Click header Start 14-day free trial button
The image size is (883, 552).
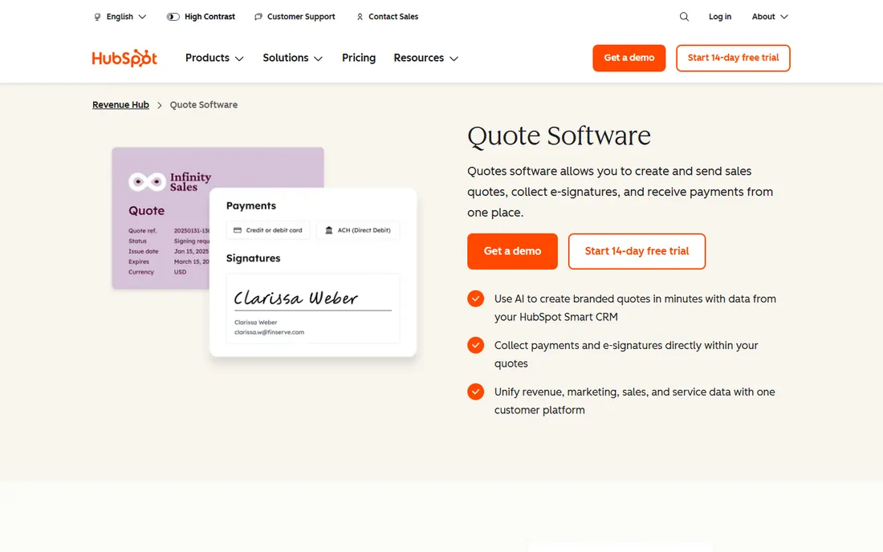733,58
